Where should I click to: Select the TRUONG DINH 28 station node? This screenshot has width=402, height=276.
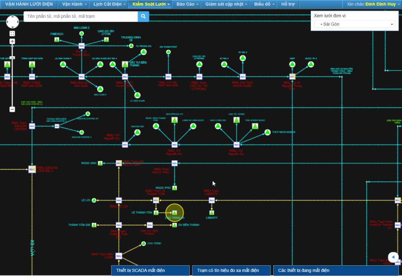pos(131,46)
